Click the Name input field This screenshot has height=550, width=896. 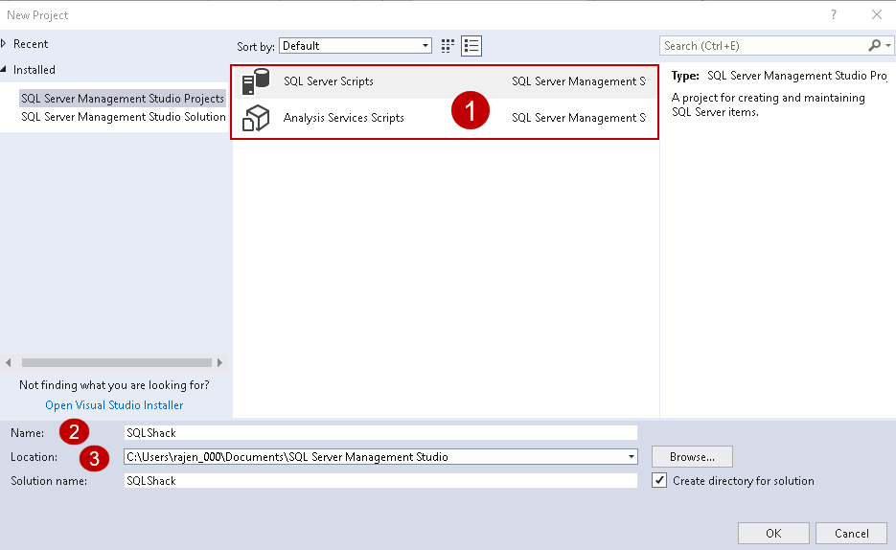380,433
